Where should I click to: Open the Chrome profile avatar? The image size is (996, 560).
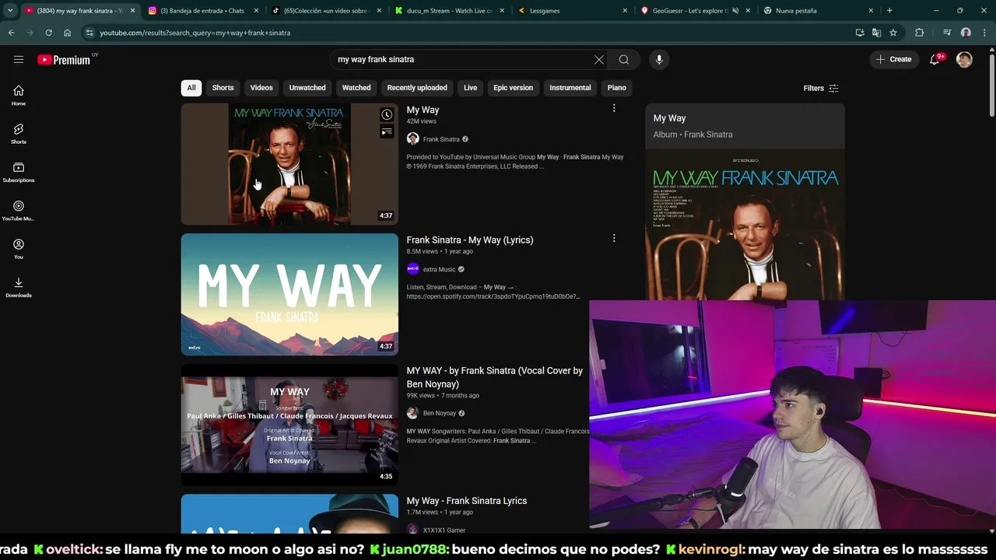click(966, 33)
